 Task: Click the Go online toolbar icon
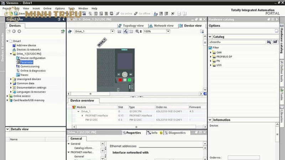118,14
